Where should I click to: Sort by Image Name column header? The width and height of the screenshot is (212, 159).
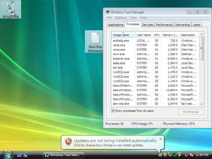tap(123, 35)
